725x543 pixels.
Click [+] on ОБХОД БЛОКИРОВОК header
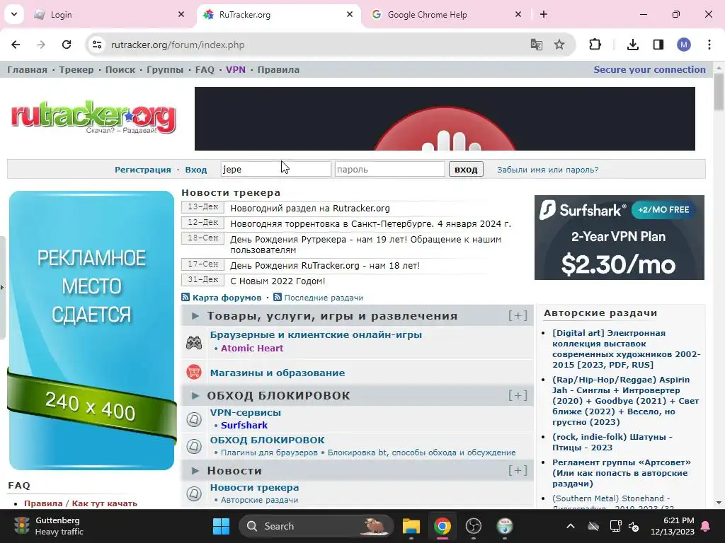[x=518, y=395]
